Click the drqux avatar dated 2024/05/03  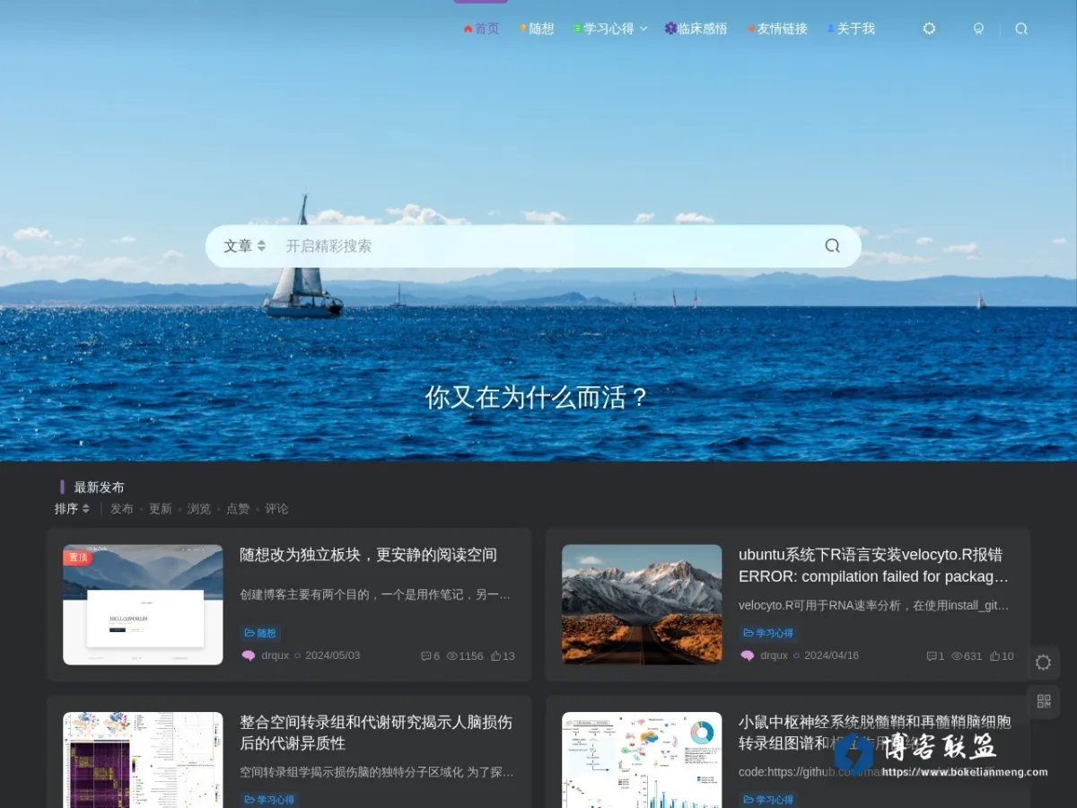pyautogui.click(x=249, y=655)
